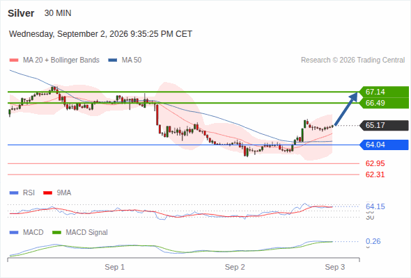The width and height of the screenshot is (411, 278).
Task: Select the 67.14 resistance level tag
Action: pos(384,92)
